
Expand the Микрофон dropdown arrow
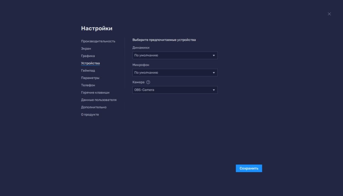pyautogui.click(x=214, y=72)
